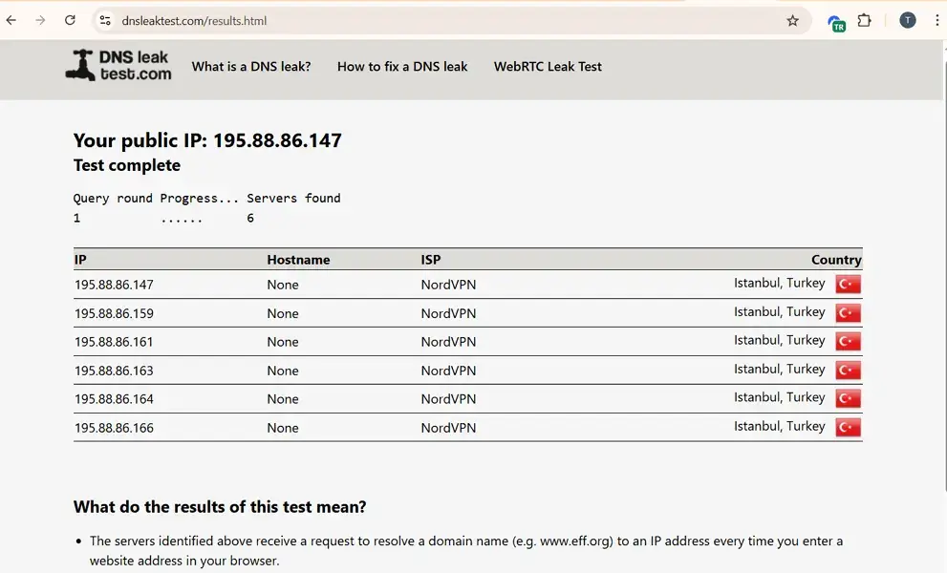947x573 pixels.
Task: Open 'What is a DNS leak?' page
Action: [x=251, y=67]
